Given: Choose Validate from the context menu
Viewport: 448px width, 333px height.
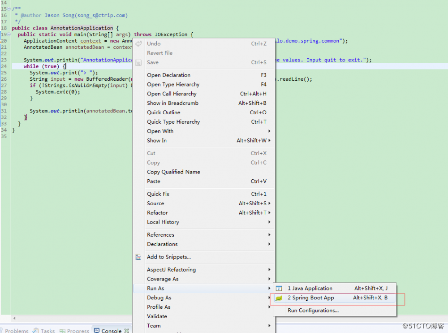Looking at the screenshot, I should click(203, 316).
